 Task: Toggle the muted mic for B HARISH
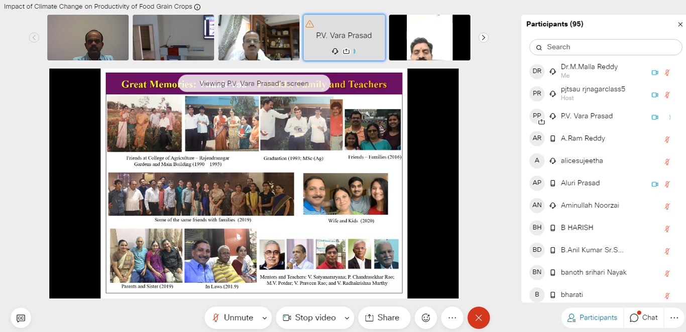tap(667, 229)
